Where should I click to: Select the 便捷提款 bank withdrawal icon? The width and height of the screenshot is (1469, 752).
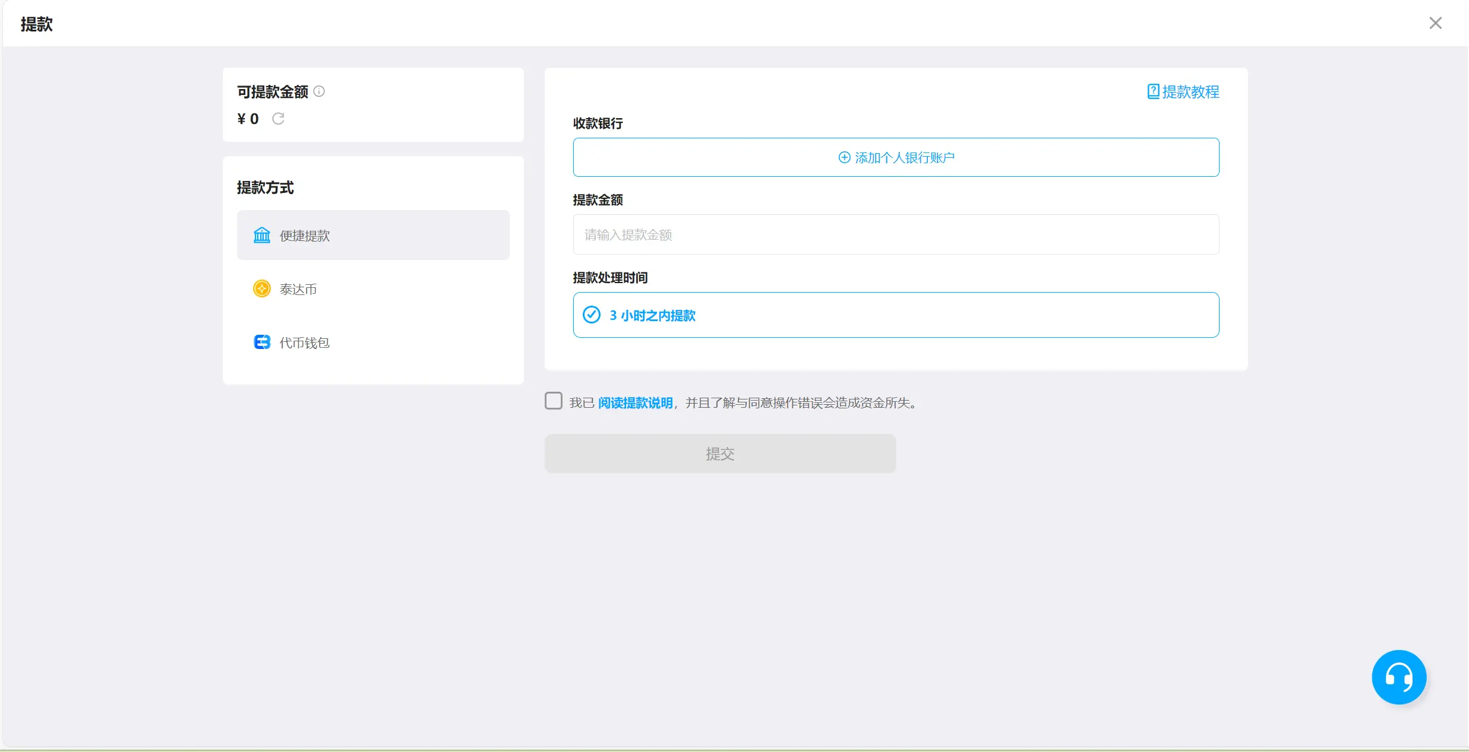click(262, 235)
